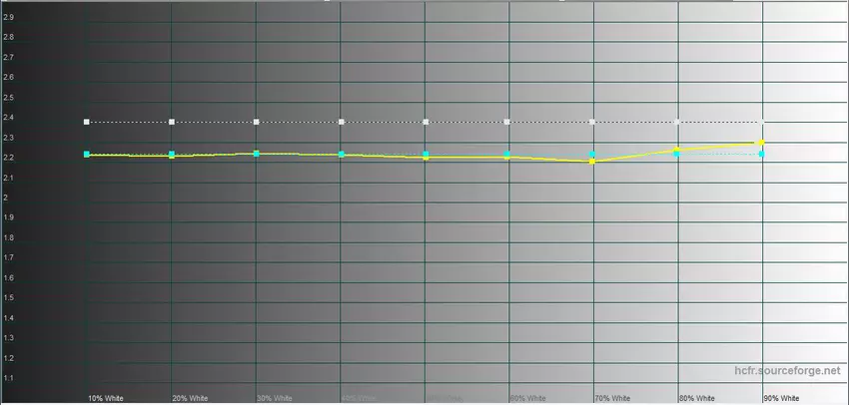Click white reference marker at 20% White
Image resolution: width=849 pixels, height=405 pixels.
(172, 122)
